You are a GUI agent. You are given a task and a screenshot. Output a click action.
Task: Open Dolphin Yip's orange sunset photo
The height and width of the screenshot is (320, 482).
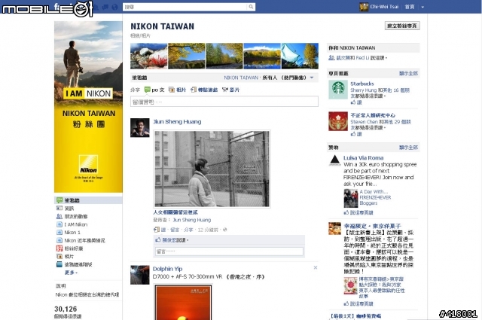[x=183, y=302]
